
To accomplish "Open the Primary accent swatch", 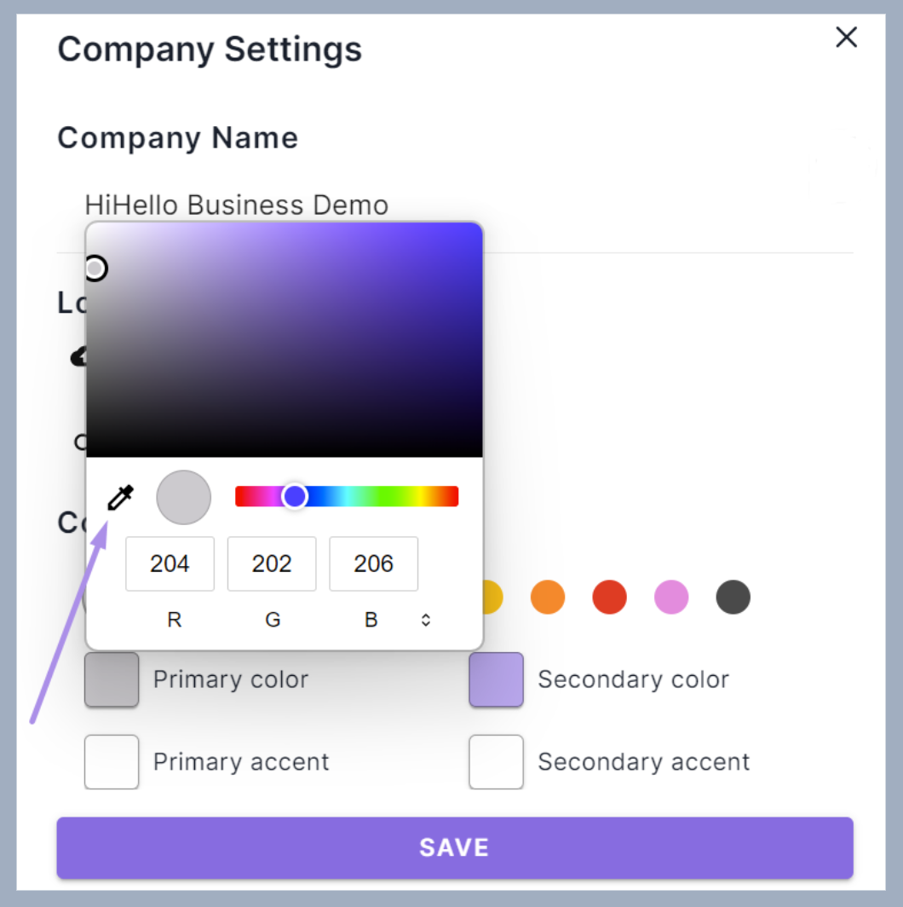I will (112, 762).
